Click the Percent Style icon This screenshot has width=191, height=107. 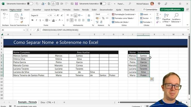click(x=103, y=18)
